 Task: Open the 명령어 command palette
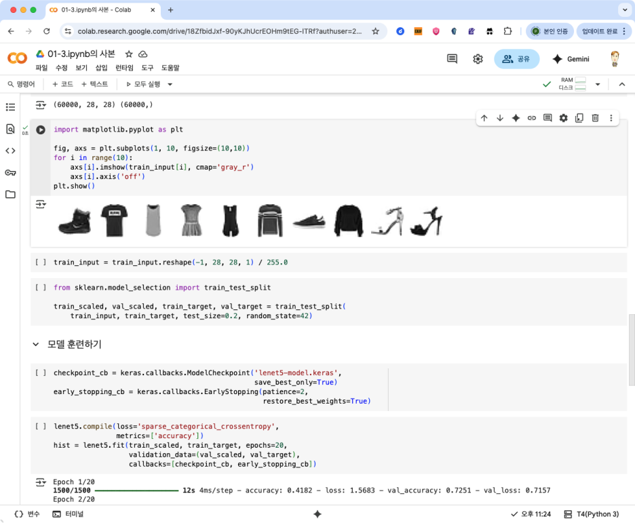[x=21, y=84]
